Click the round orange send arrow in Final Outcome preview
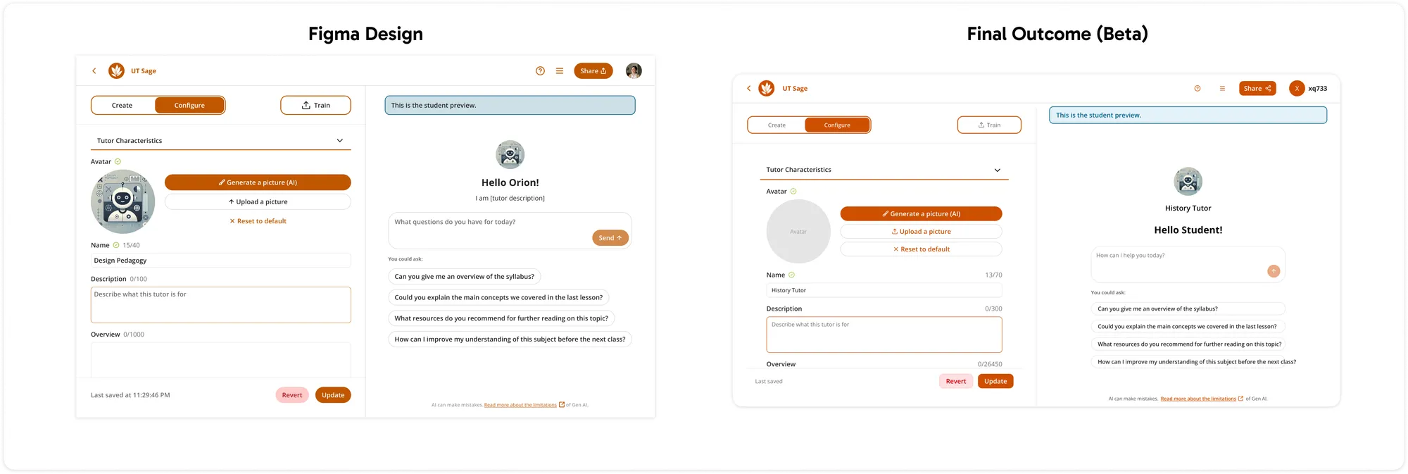This screenshot has width=1408, height=474. (x=1274, y=271)
